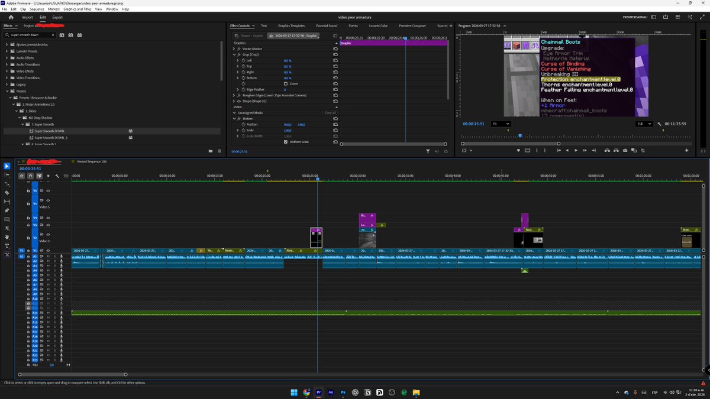Click filter icon in Effect Controls footer
710x399 pixels.
click(428, 151)
